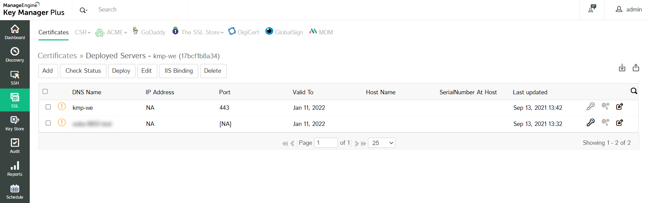The height and width of the screenshot is (203, 648).
Task: Go to the Discovery section
Action: [15, 55]
